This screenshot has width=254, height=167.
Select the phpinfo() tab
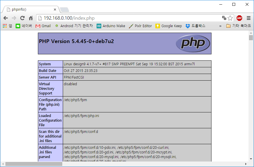click(29, 9)
